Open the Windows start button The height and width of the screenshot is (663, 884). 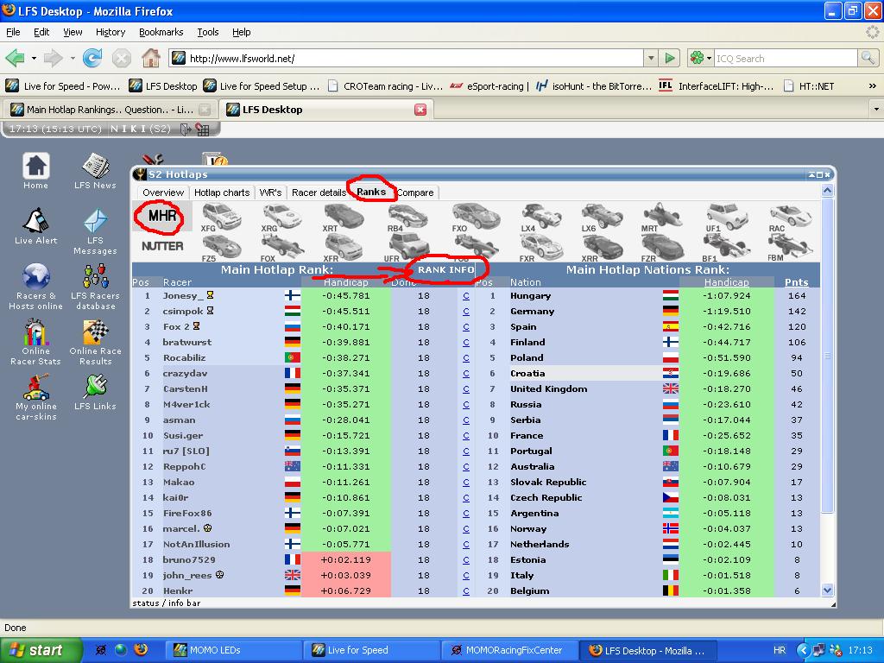[40, 650]
